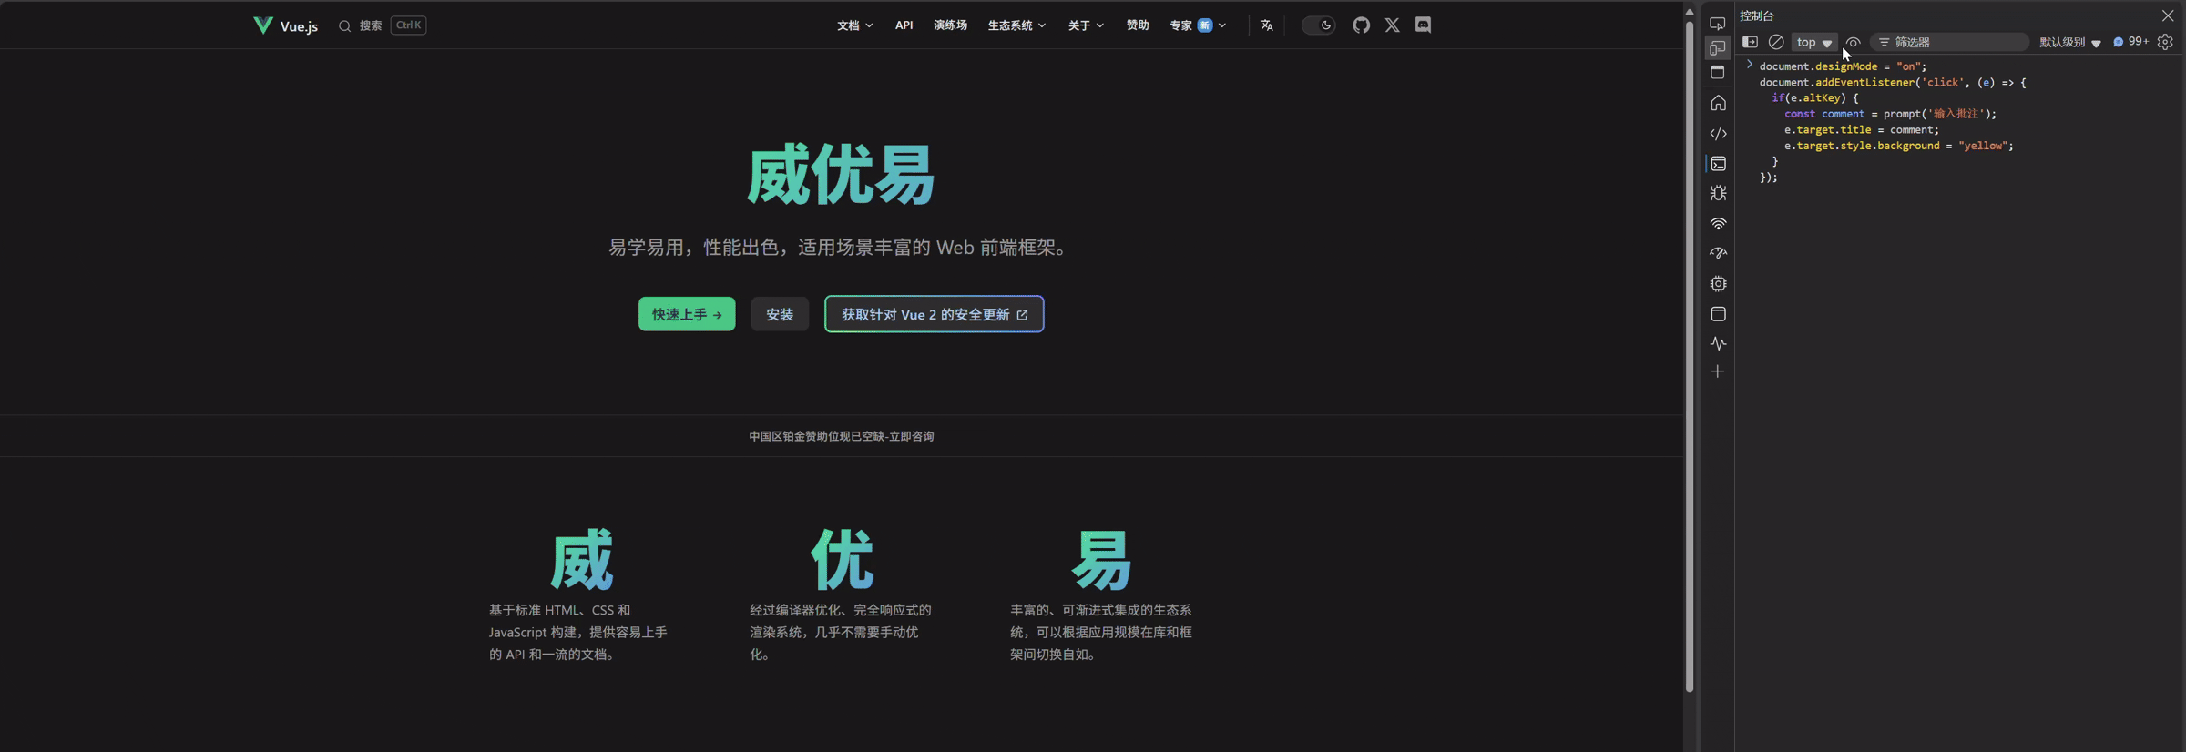Image resolution: width=2186 pixels, height=752 pixels.
Task: Open the console settings gear icon
Action: click(x=2165, y=42)
